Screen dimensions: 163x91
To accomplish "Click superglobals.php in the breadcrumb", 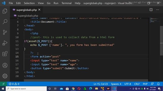I will click(x=28, y=16).
